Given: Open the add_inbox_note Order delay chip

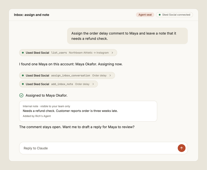Looking at the screenshot, I should coord(58,84).
